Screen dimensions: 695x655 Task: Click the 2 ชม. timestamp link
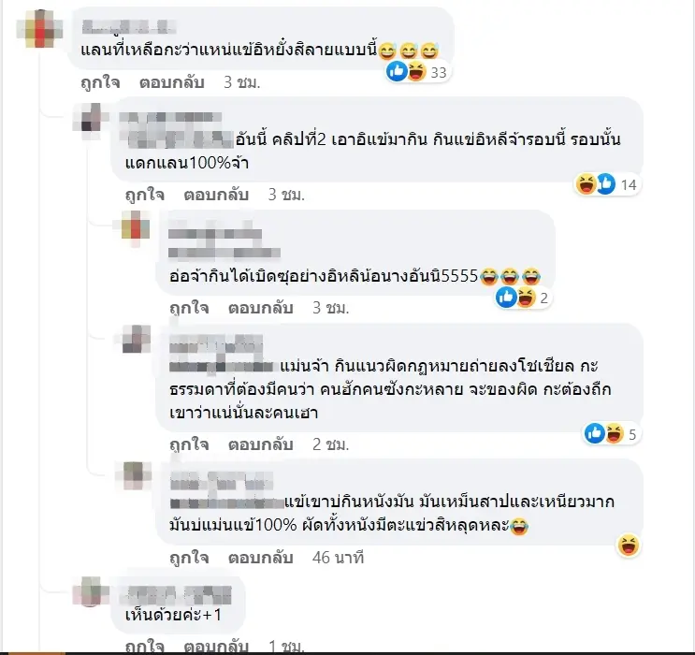click(330, 444)
